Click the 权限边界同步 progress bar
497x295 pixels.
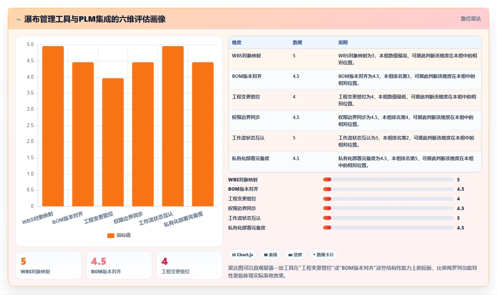click(x=388, y=209)
